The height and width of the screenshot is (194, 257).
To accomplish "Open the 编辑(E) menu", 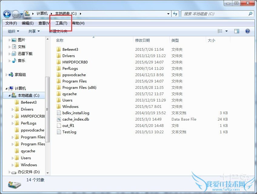I will [x=28, y=23].
